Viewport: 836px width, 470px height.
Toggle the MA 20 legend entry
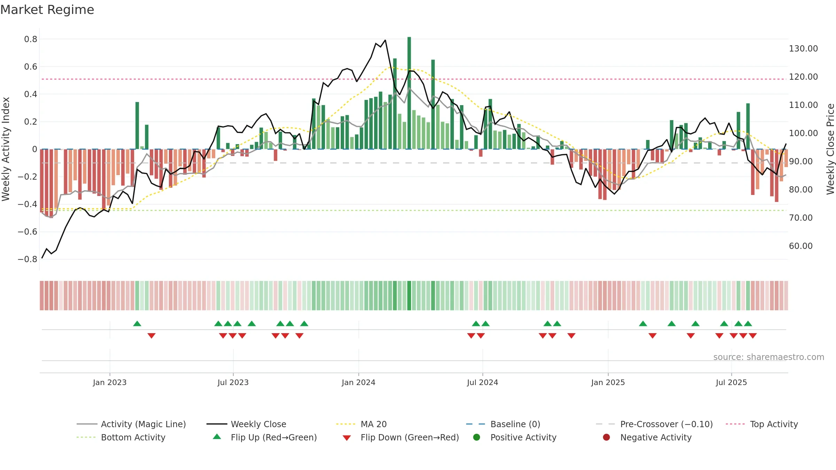tap(361, 424)
